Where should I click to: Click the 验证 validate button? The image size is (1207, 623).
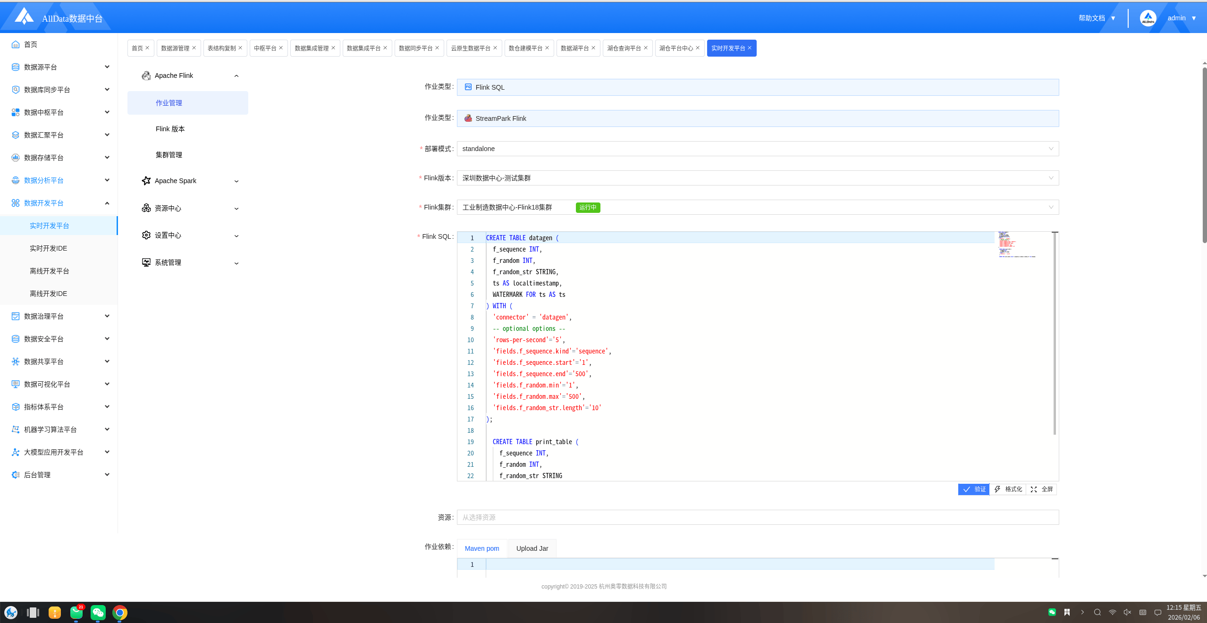(x=974, y=489)
